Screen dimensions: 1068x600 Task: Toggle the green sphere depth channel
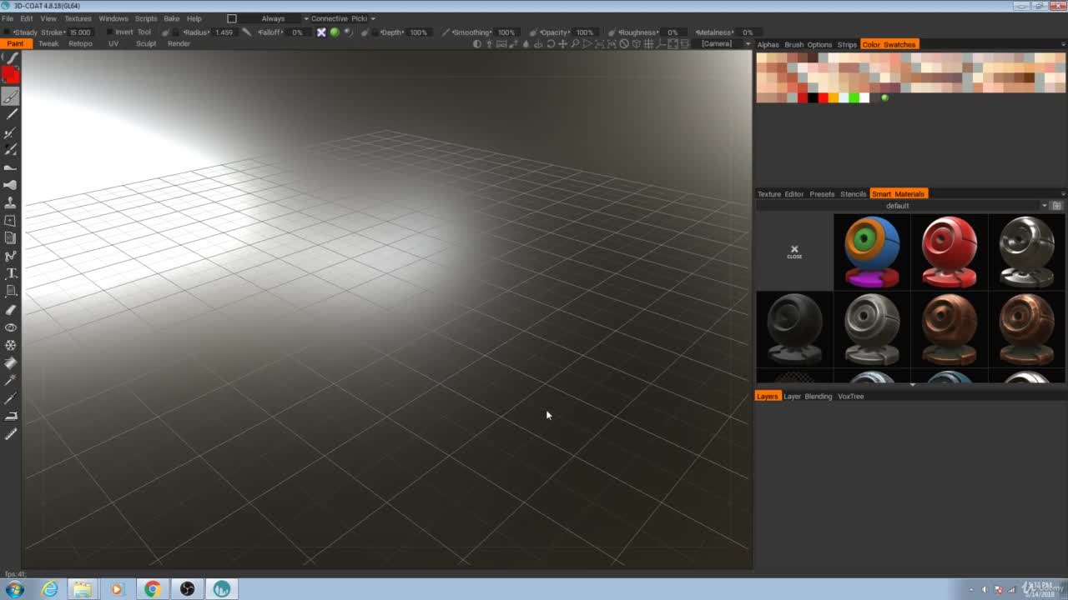335,32
